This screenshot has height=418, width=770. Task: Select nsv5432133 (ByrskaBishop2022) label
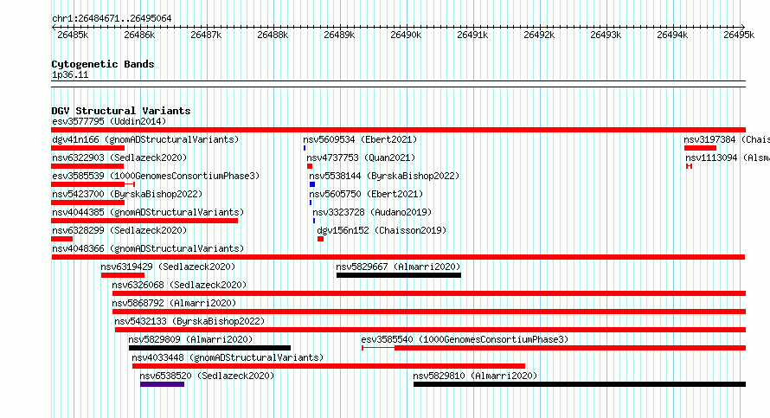coord(189,321)
